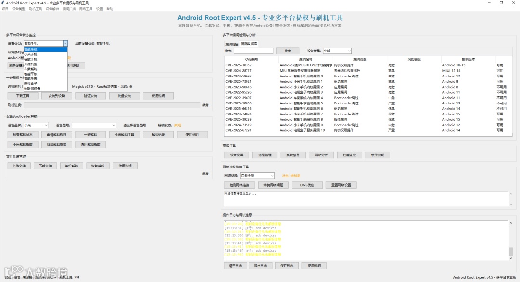Focus the vulnerability 搜索 input field
The image size is (520, 282).
pyautogui.click(x=254, y=51)
